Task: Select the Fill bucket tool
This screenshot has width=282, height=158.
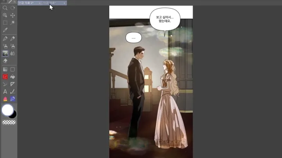Action: tap(13, 77)
